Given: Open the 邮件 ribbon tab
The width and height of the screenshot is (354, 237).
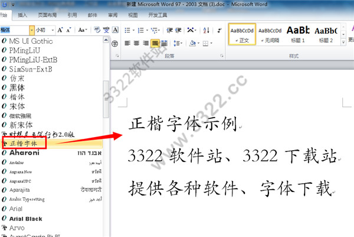Looking at the screenshot, I should tap(93, 15).
